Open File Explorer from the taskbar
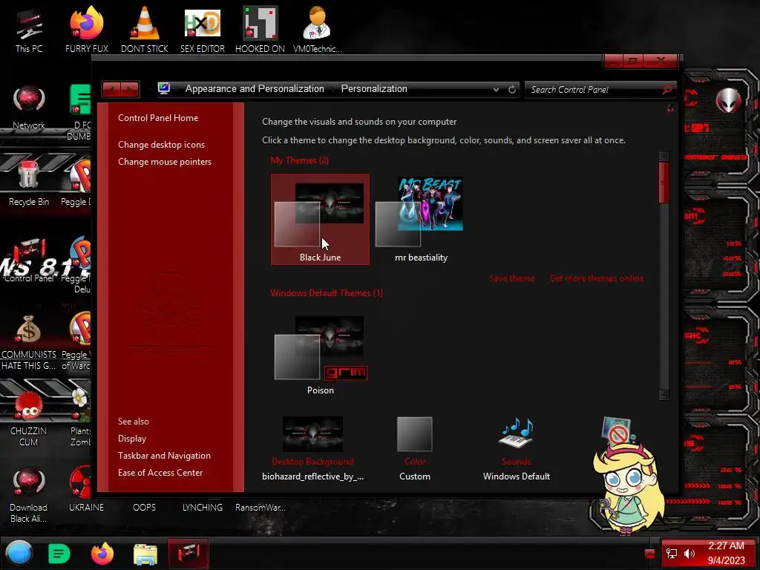 [x=145, y=554]
